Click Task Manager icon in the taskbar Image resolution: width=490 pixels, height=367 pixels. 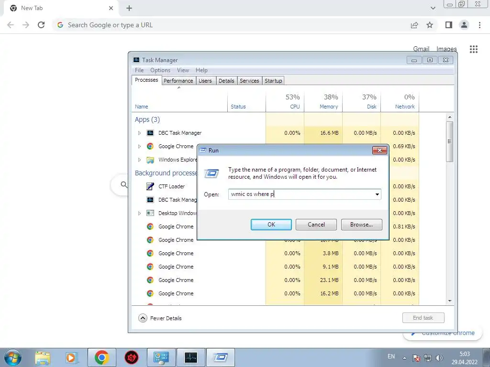pos(190,357)
